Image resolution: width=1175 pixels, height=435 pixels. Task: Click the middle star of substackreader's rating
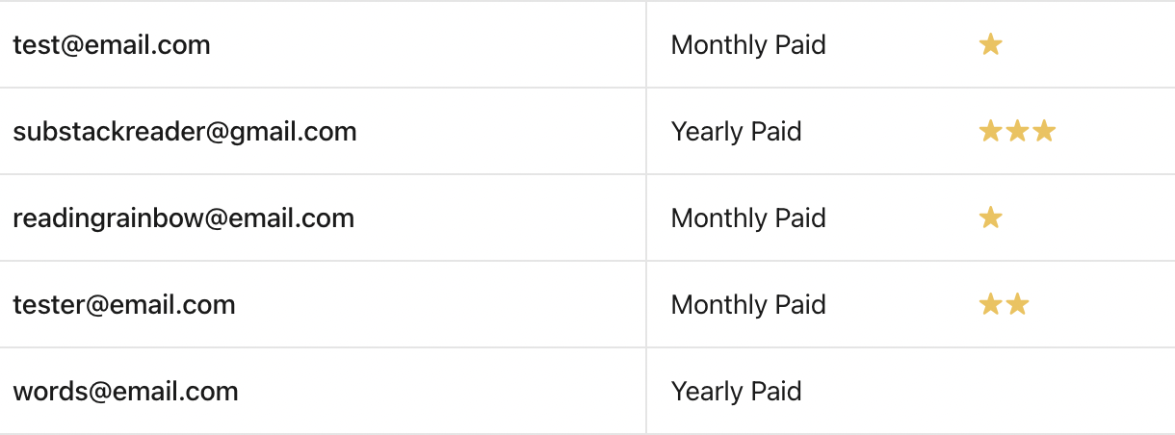coord(1017,131)
